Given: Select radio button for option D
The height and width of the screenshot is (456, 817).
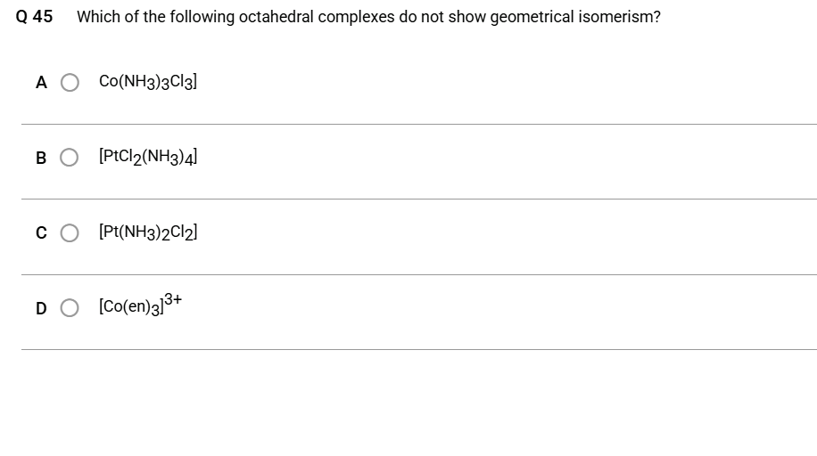Looking at the screenshot, I should tap(70, 307).
